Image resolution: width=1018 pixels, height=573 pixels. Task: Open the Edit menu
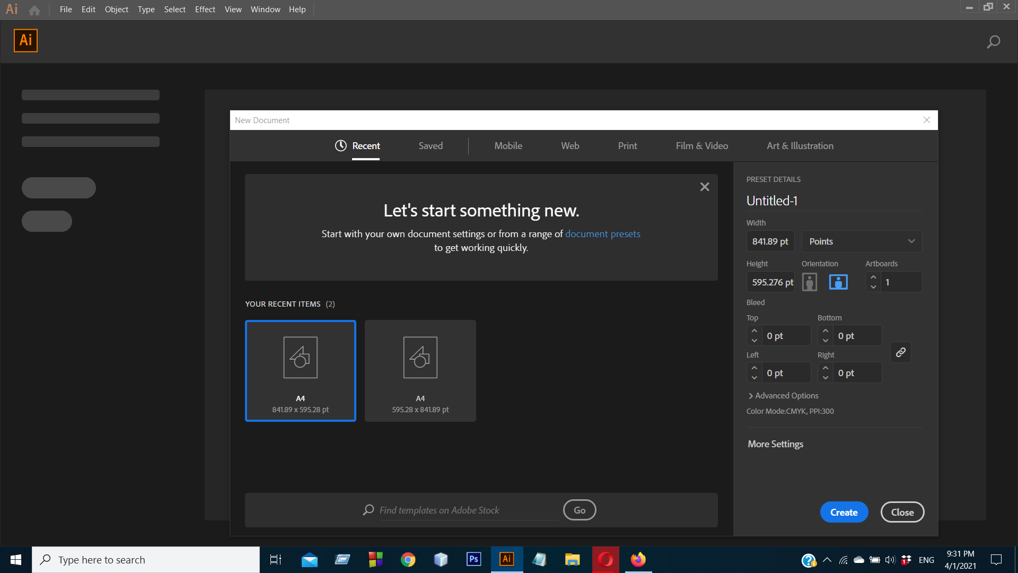click(x=89, y=10)
